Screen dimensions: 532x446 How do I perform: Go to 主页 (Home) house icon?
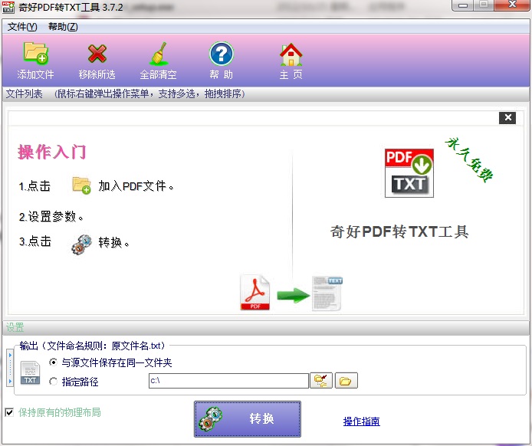[291, 54]
